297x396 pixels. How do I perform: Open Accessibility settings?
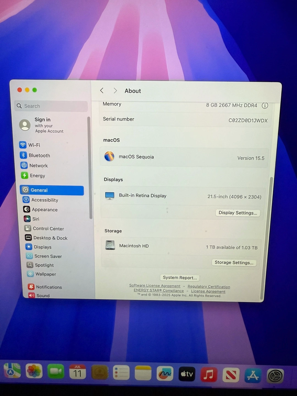(x=40, y=200)
